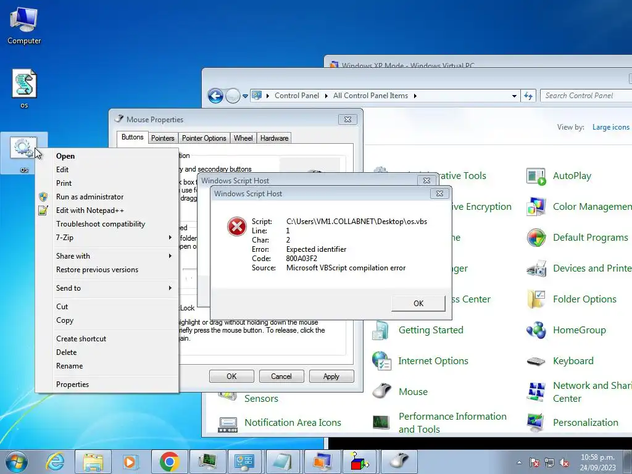632x474 pixels.
Task: Click OK in Windows Script Host error
Action: tap(418, 303)
